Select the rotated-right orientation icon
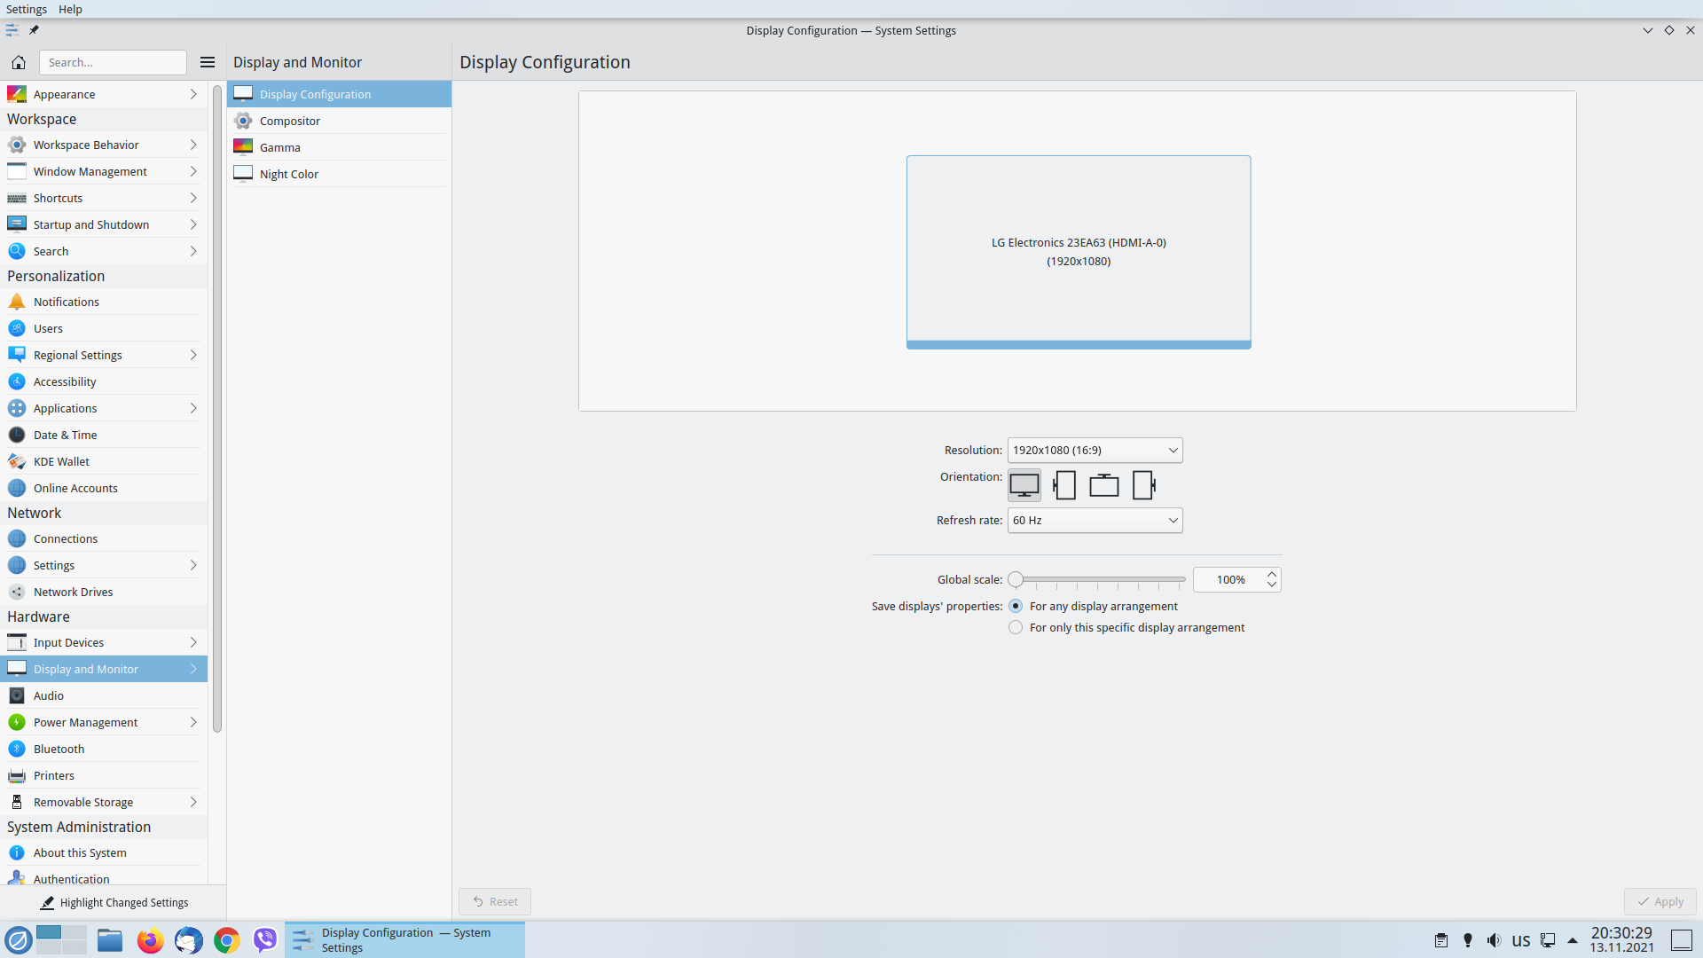Image resolution: width=1703 pixels, height=958 pixels. coord(1143,485)
